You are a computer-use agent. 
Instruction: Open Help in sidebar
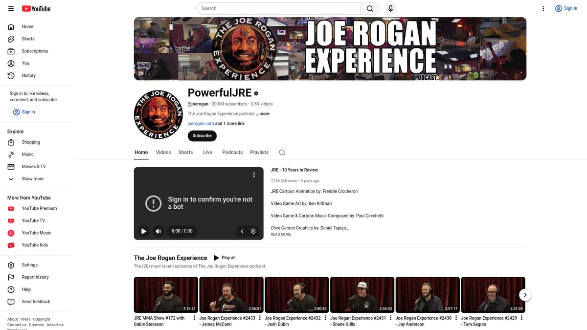(x=37, y=289)
